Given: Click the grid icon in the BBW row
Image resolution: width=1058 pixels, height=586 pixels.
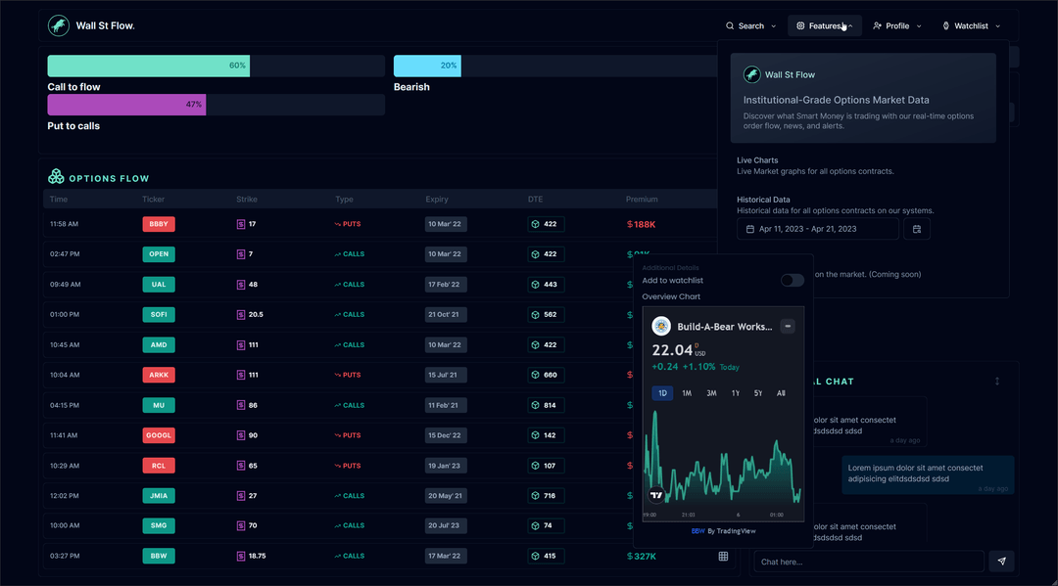Looking at the screenshot, I should (723, 557).
